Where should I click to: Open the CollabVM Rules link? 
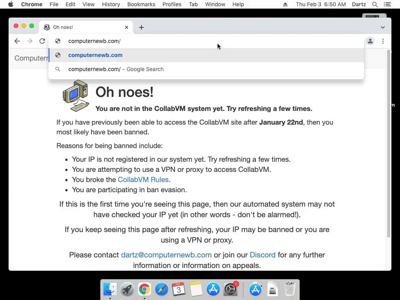pyautogui.click(x=143, y=180)
